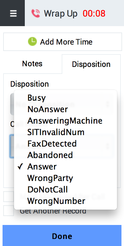This screenshot has width=124, height=246.
Task: Click the green clock icon
Action: (32, 41)
